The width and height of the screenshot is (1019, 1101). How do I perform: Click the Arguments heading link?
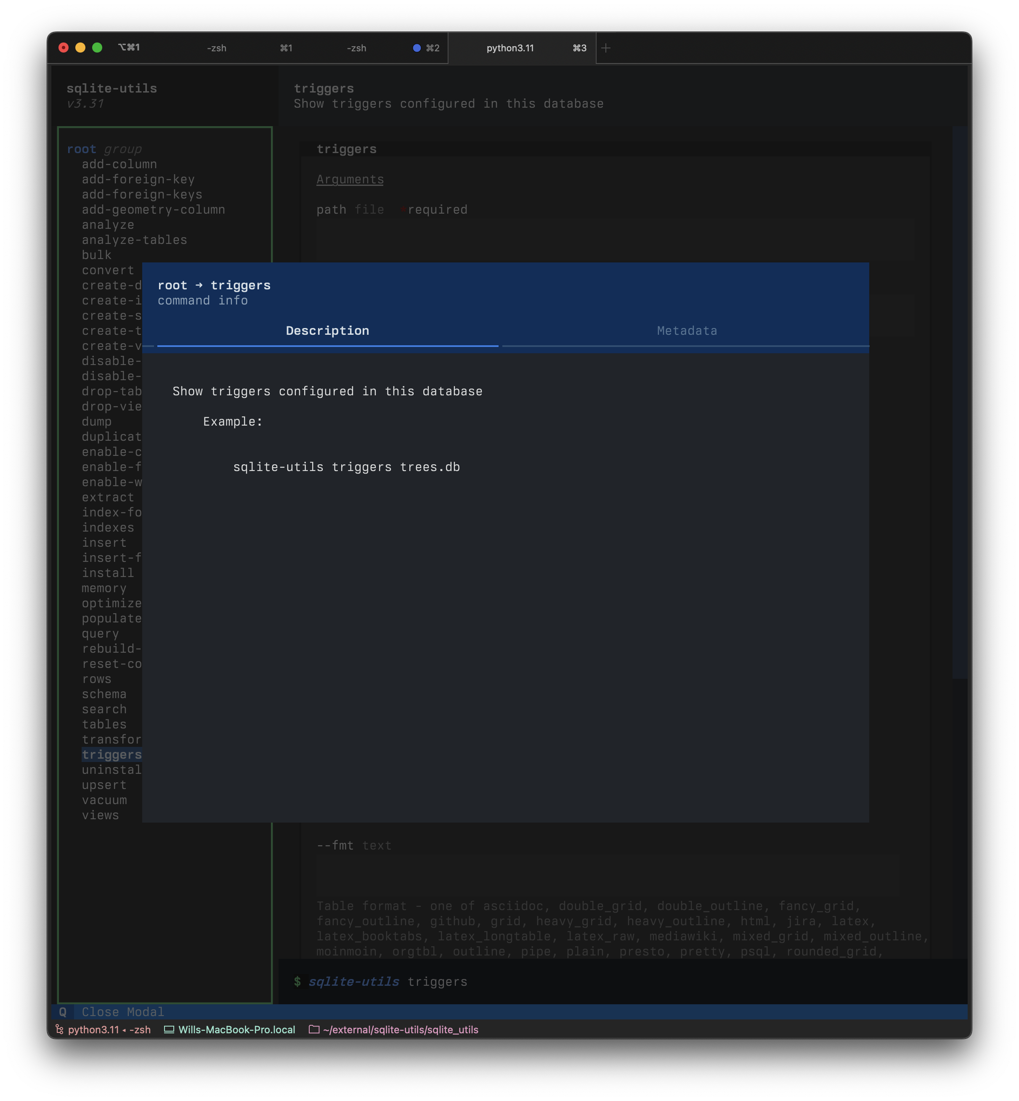350,179
